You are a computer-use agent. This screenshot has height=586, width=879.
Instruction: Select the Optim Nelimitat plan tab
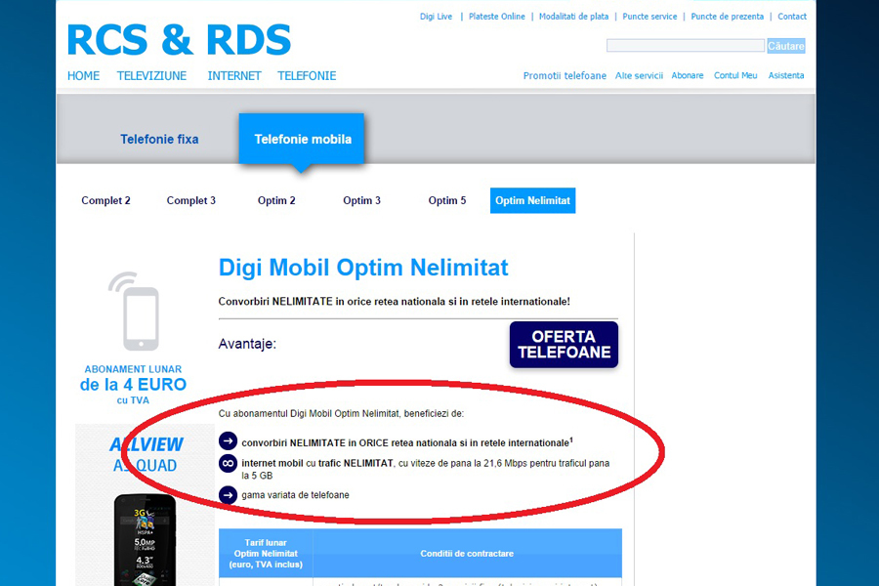coord(532,200)
